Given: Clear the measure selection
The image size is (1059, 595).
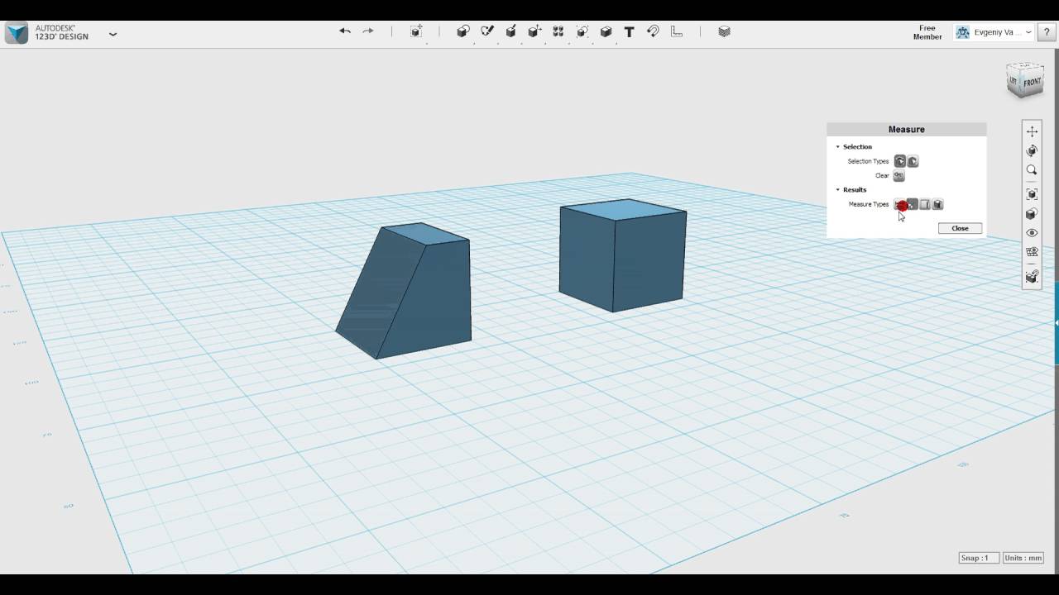Looking at the screenshot, I should [x=899, y=175].
